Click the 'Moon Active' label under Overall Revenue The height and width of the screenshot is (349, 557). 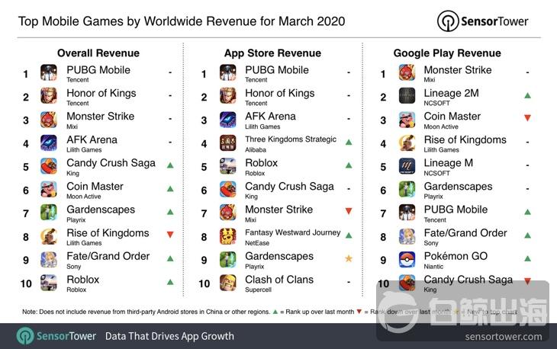[84, 197]
